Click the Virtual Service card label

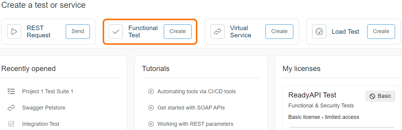241,32
